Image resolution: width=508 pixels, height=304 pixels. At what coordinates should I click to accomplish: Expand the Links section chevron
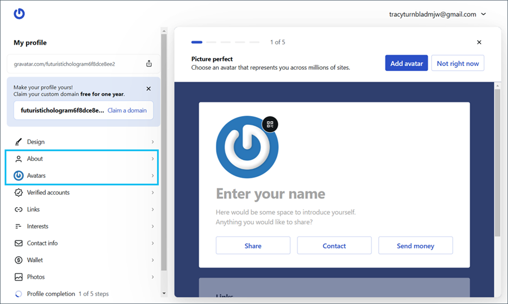point(152,209)
